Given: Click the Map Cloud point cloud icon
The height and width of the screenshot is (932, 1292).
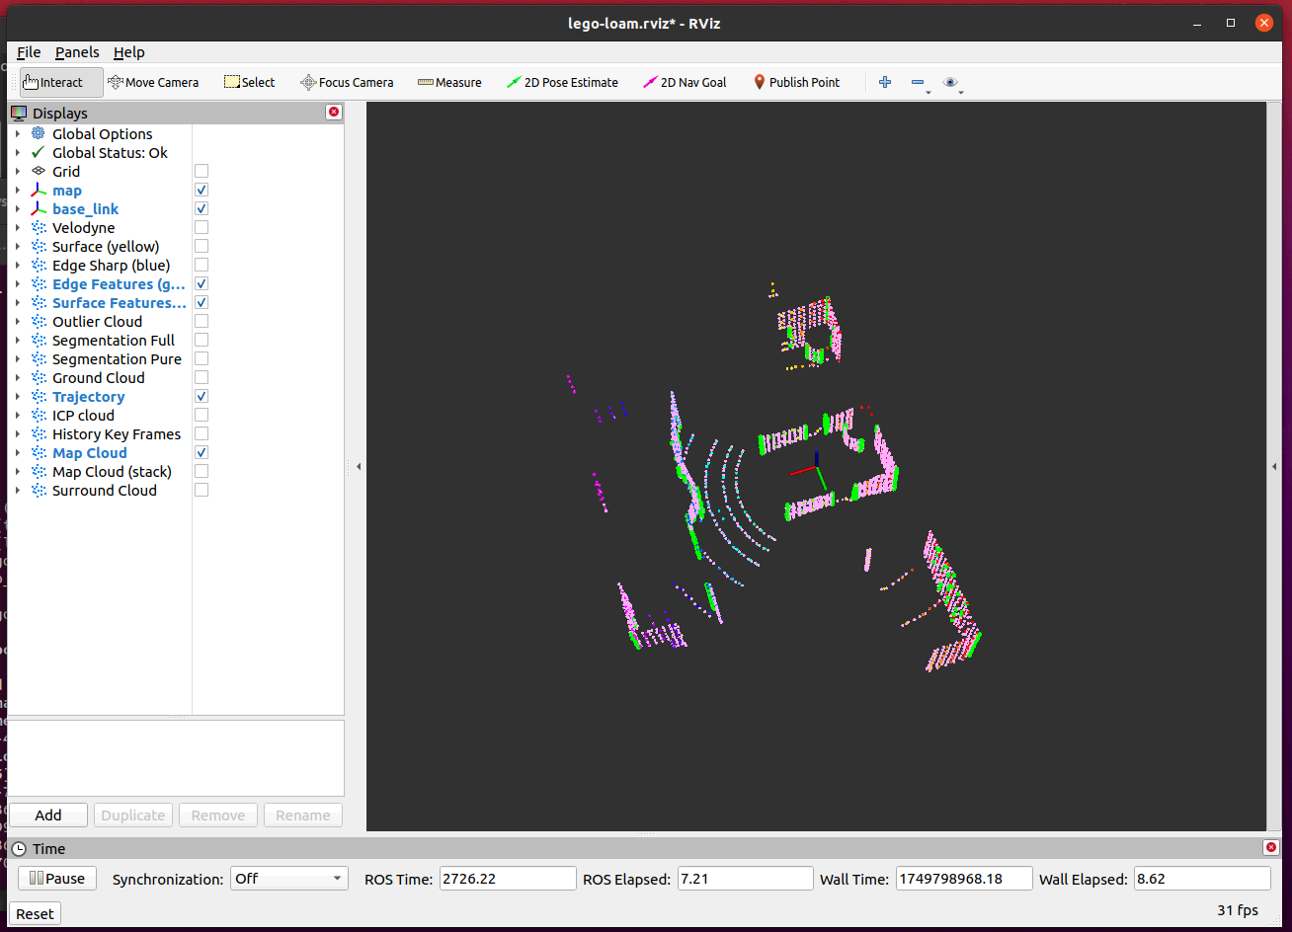Looking at the screenshot, I should (39, 452).
